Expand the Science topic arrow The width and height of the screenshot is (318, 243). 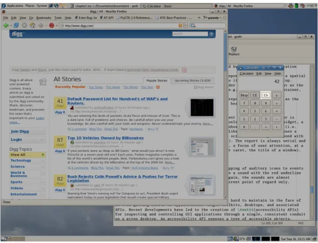[43, 166]
